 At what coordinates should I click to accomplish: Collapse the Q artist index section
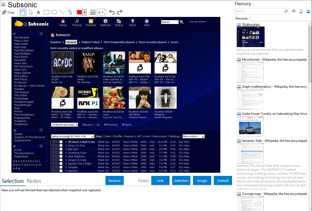(x=41, y=130)
